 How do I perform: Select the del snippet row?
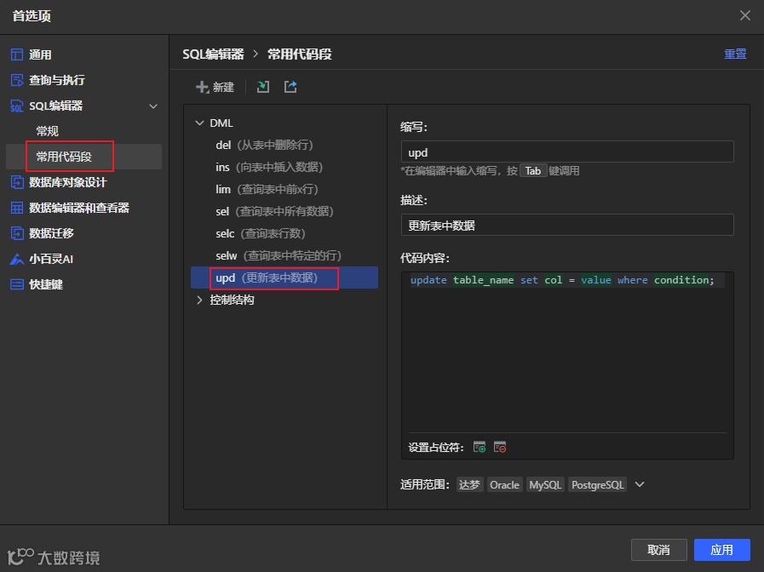coord(284,145)
